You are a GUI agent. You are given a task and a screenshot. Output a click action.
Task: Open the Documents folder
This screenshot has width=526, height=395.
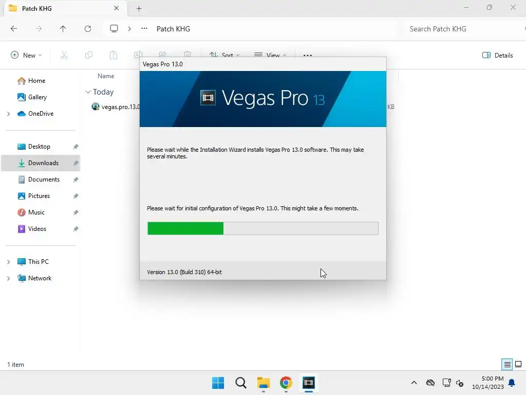[x=39, y=179]
